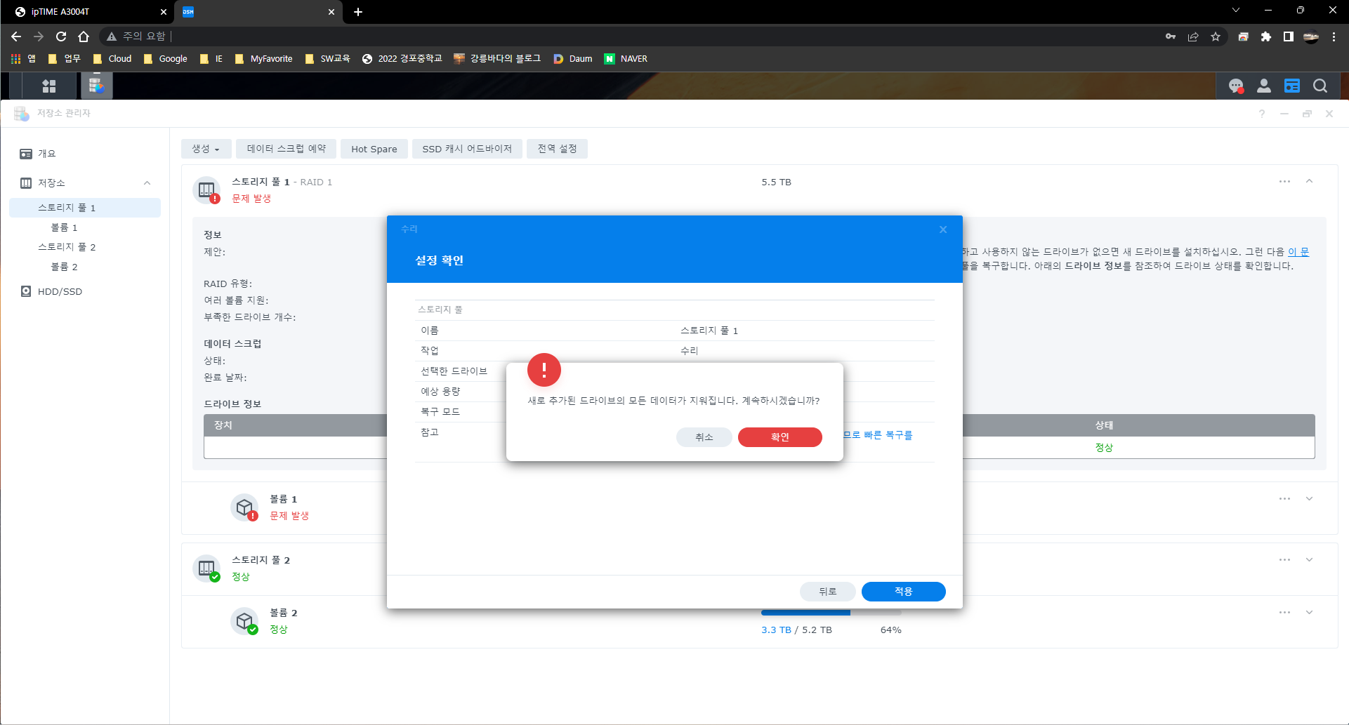Open Chrome side panel icon

(x=1289, y=36)
